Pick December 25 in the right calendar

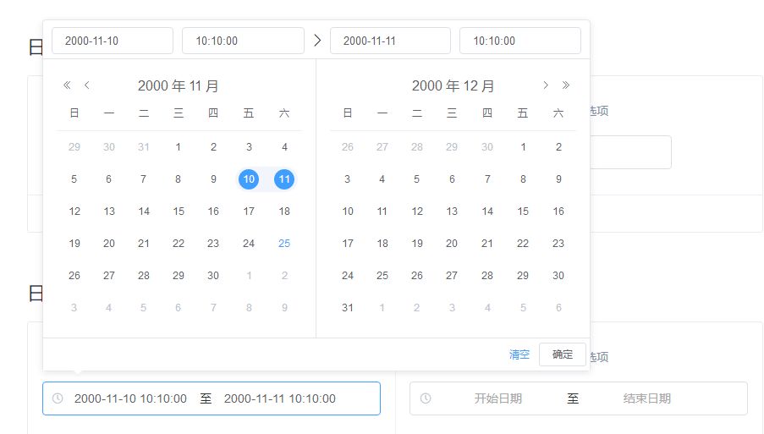(x=382, y=276)
